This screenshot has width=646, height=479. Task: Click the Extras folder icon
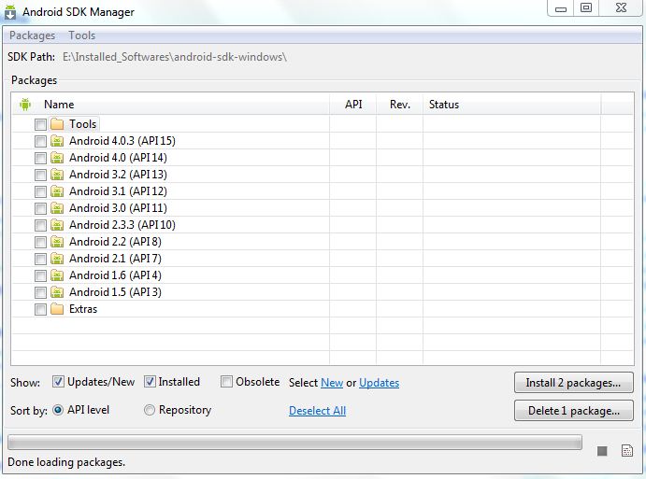coord(57,309)
